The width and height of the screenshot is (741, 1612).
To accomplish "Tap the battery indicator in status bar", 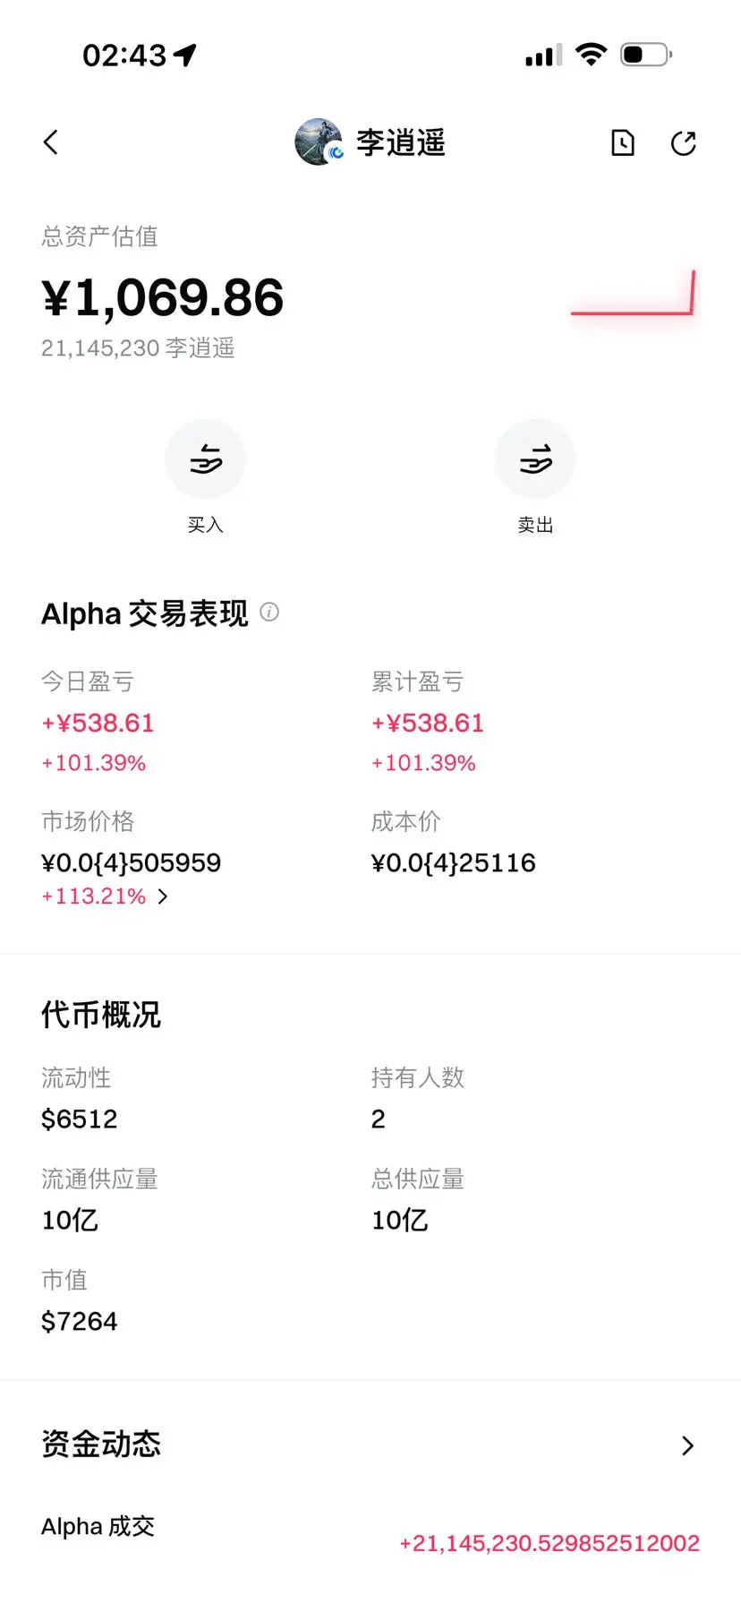I will point(646,55).
